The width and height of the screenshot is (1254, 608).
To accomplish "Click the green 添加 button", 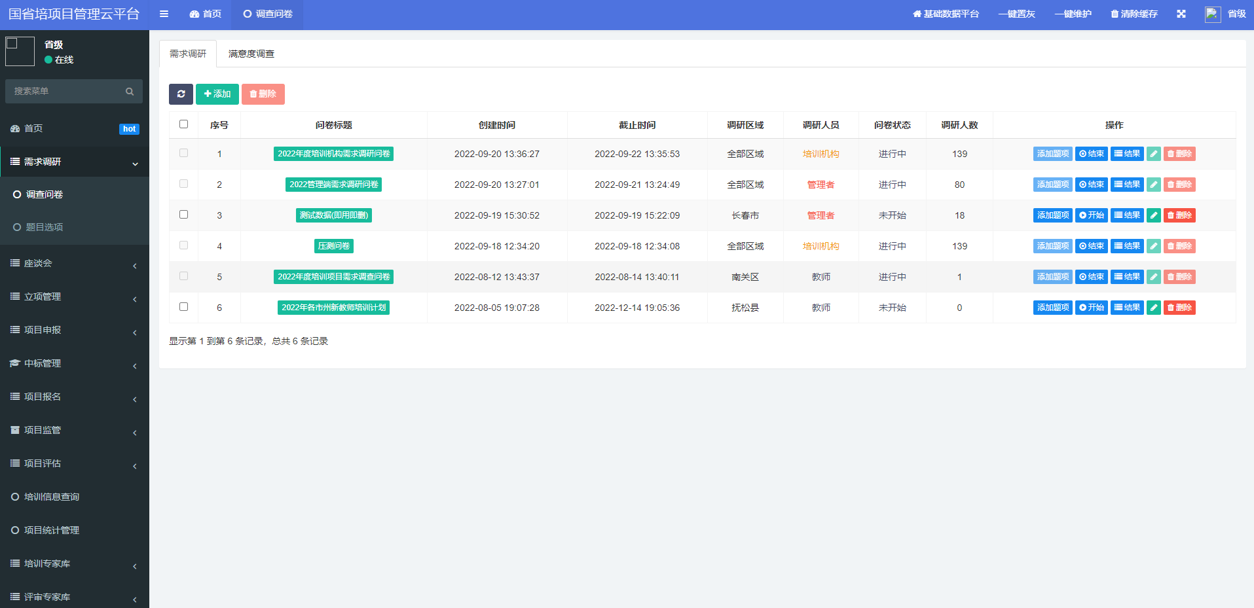I will 217,94.
